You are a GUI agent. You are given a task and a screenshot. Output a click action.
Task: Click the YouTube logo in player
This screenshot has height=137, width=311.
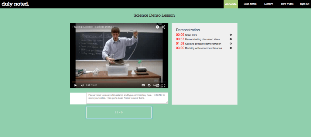pos(156,85)
